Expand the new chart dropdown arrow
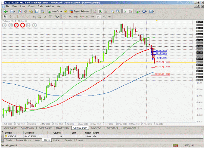This screenshot has height=148, width=205. click(x=8, y=11)
